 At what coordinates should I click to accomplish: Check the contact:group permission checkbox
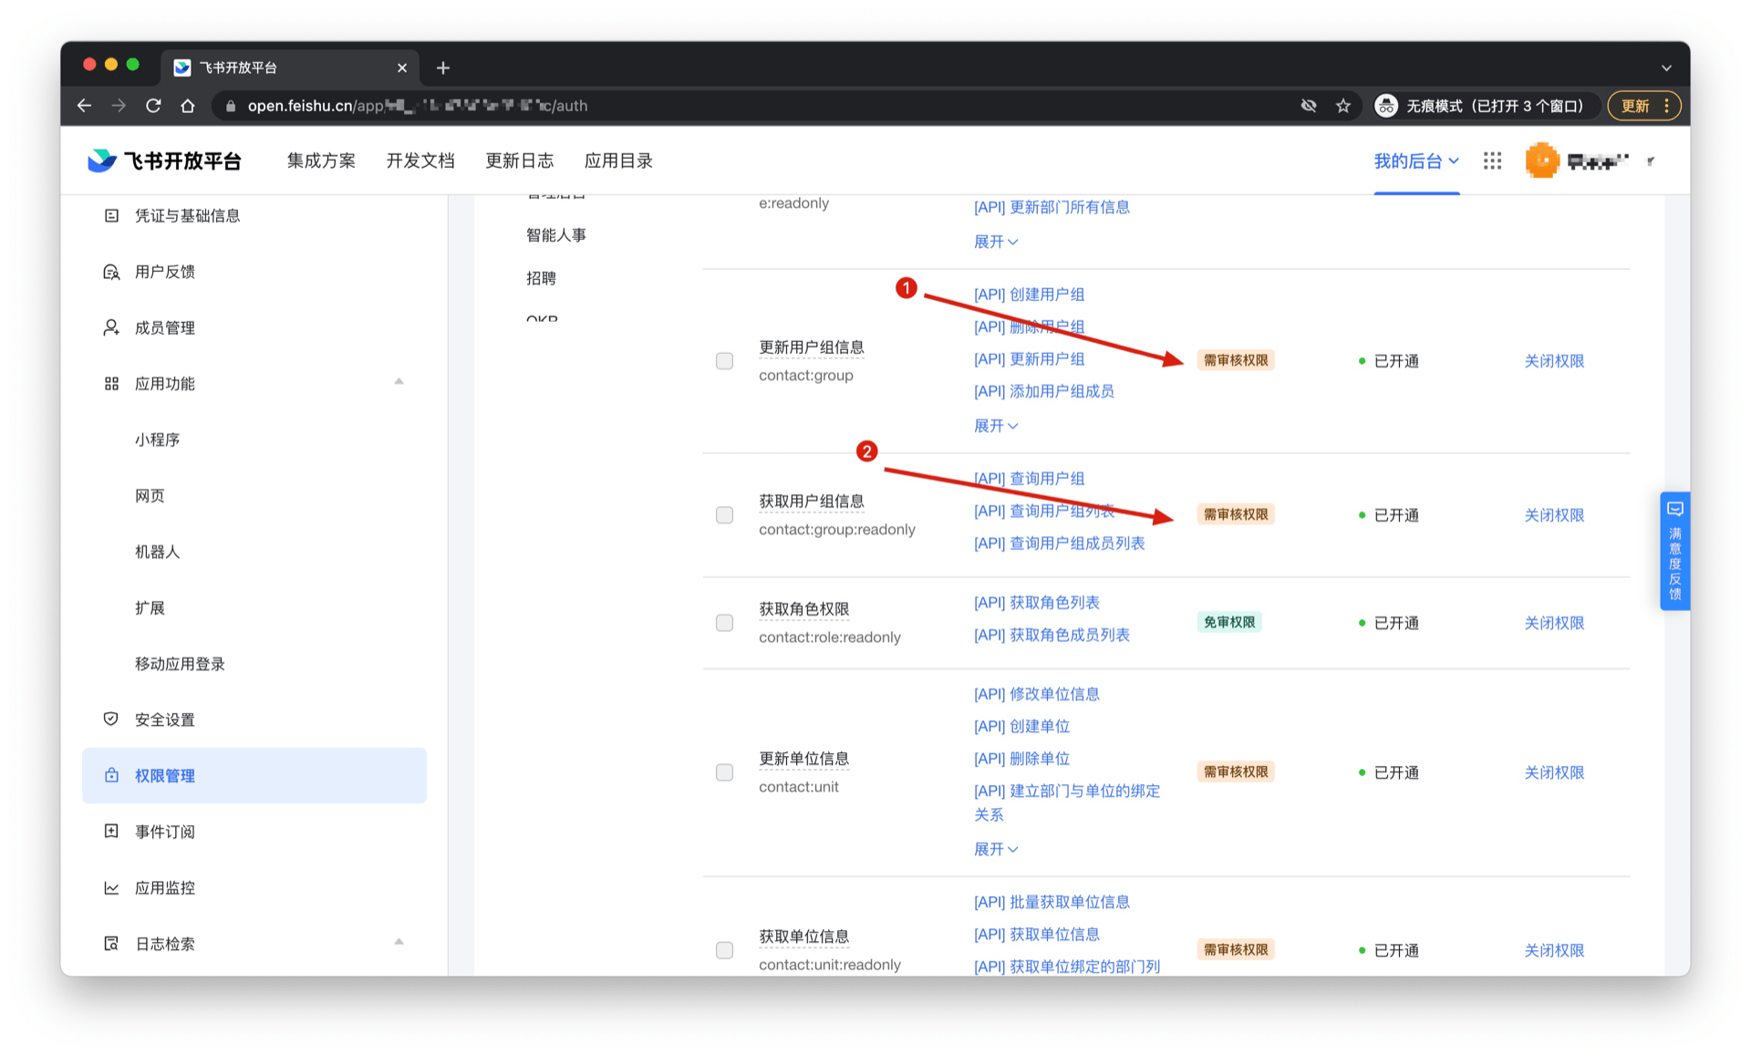(x=724, y=361)
